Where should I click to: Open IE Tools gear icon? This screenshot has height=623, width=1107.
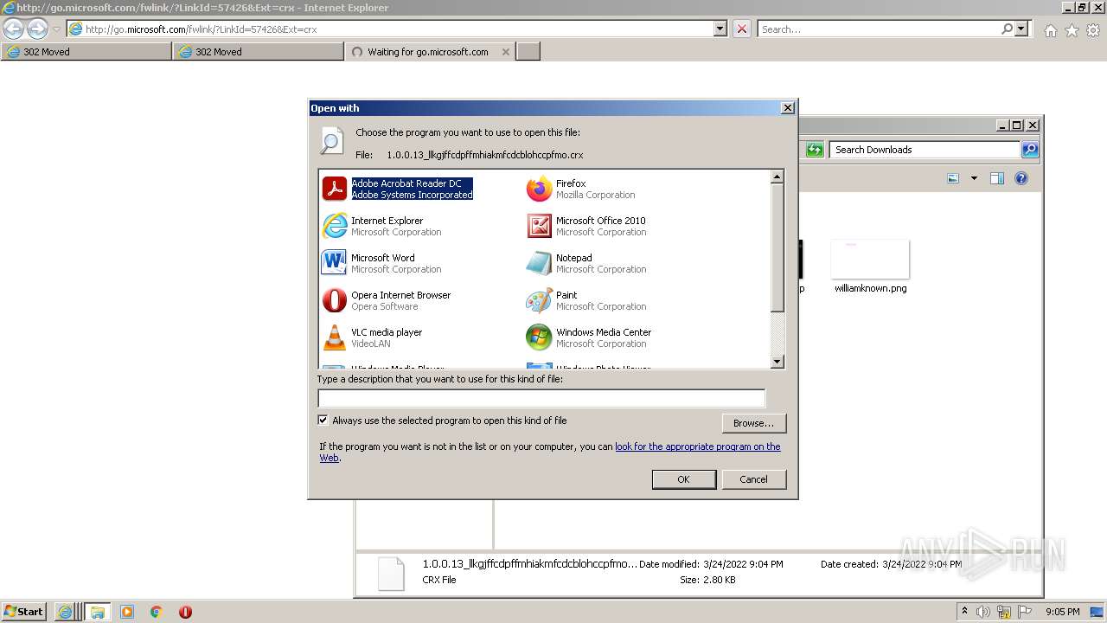[1093, 30]
